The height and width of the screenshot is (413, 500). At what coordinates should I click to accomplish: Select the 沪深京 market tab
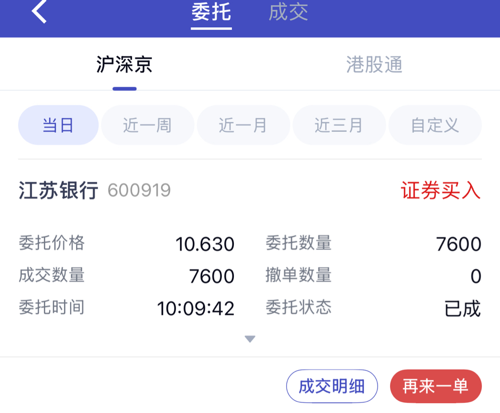pos(125,64)
